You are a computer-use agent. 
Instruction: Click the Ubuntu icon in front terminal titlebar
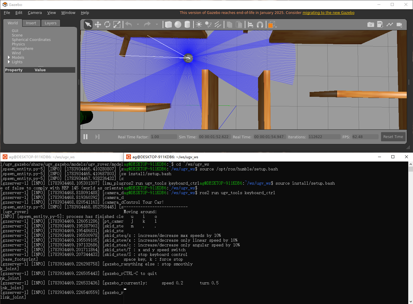click(x=129, y=157)
